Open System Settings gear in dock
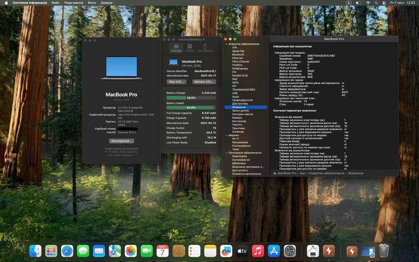Screen dimensions: 419x262 pos(290,251)
